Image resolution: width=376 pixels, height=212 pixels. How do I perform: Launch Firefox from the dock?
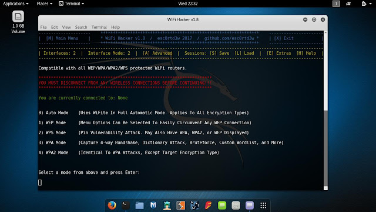(112, 206)
